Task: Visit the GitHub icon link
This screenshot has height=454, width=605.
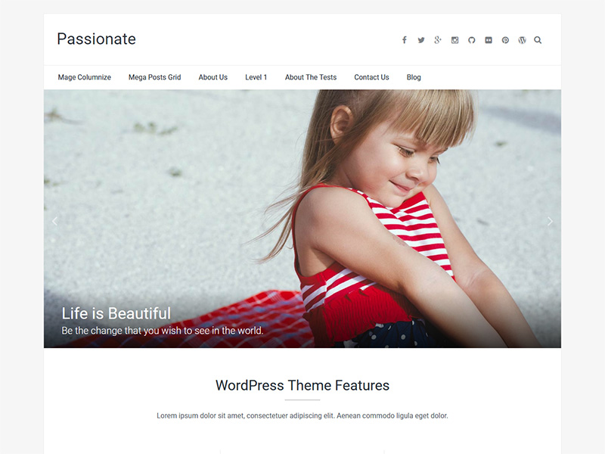Action: pyautogui.click(x=471, y=40)
